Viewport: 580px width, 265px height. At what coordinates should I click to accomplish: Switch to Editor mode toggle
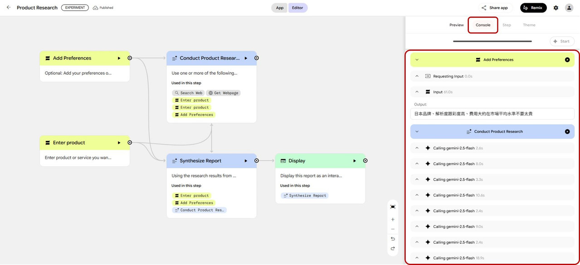point(297,8)
